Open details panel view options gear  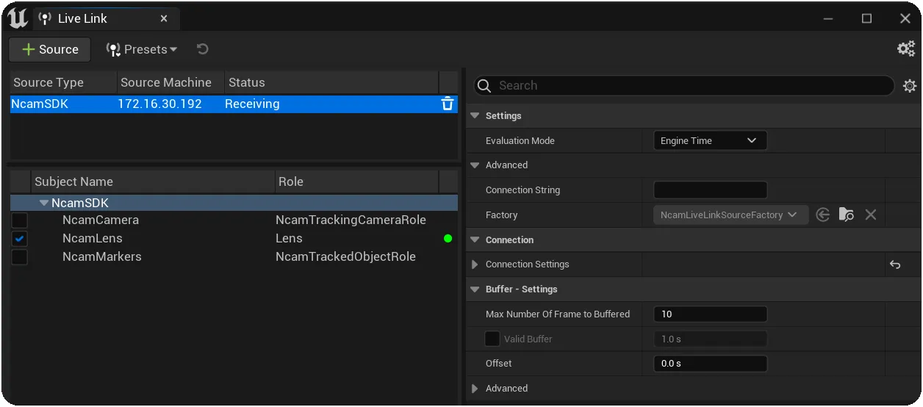coord(910,86)
